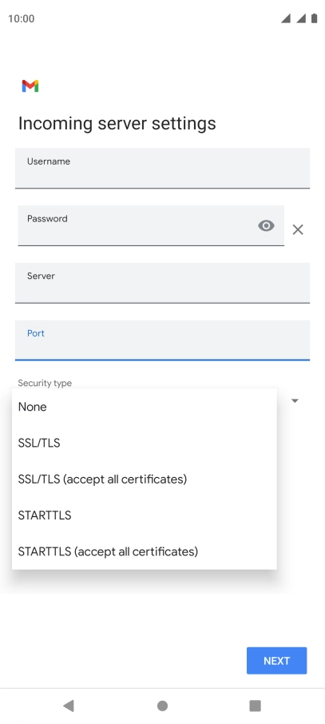Focus the Username input field
This screenshot has width=325, height=724.
point(163,168)
